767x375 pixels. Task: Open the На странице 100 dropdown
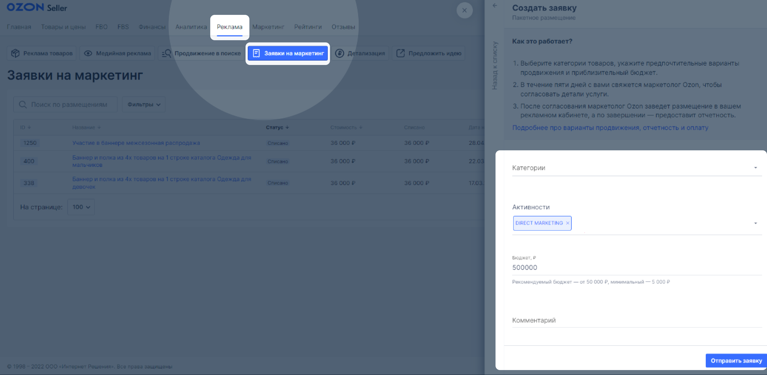pyautogui.click(x=81, y=207)
